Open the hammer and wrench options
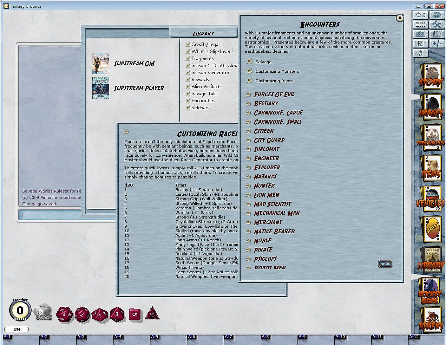 point(437,25)
